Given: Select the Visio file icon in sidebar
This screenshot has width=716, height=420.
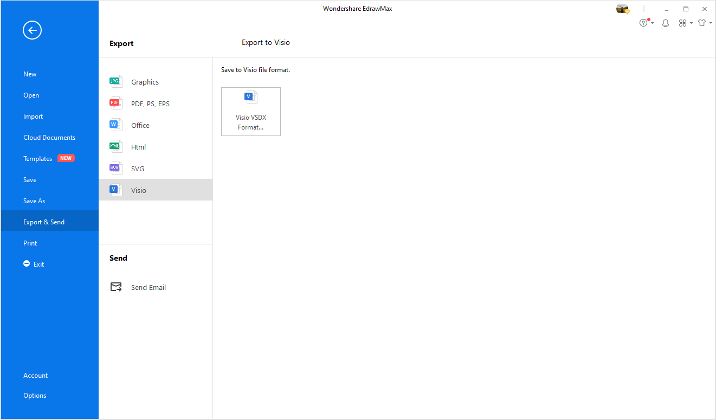Looking at the screenshot, I should pyautogui.click(x=115, y=190).
